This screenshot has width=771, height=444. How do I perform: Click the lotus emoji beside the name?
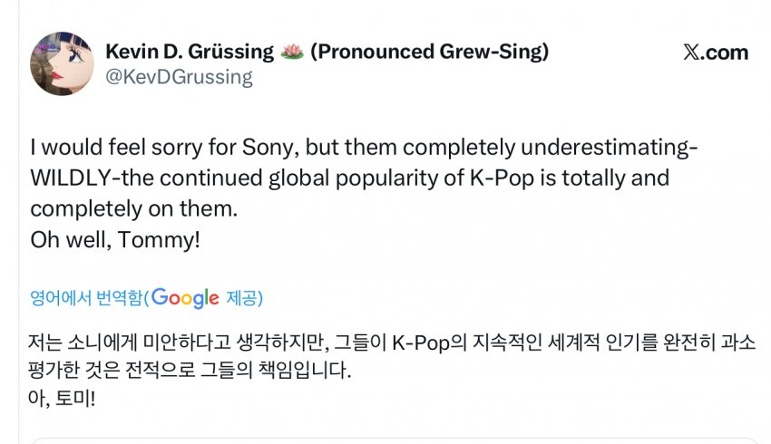point(292,52)
